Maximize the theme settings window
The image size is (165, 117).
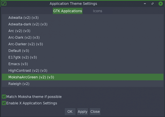point(152,4)
